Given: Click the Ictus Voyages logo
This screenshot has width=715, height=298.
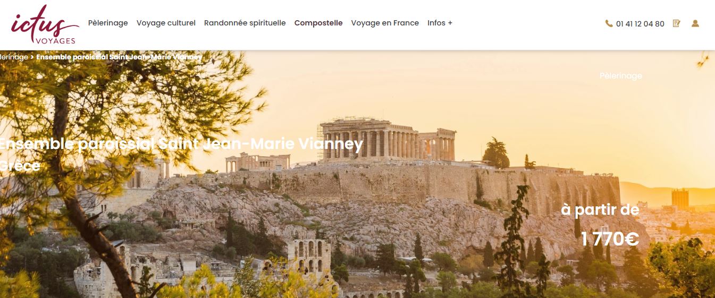Looking at the screenshot, I should pyautogui.click(x=44, y=24).
